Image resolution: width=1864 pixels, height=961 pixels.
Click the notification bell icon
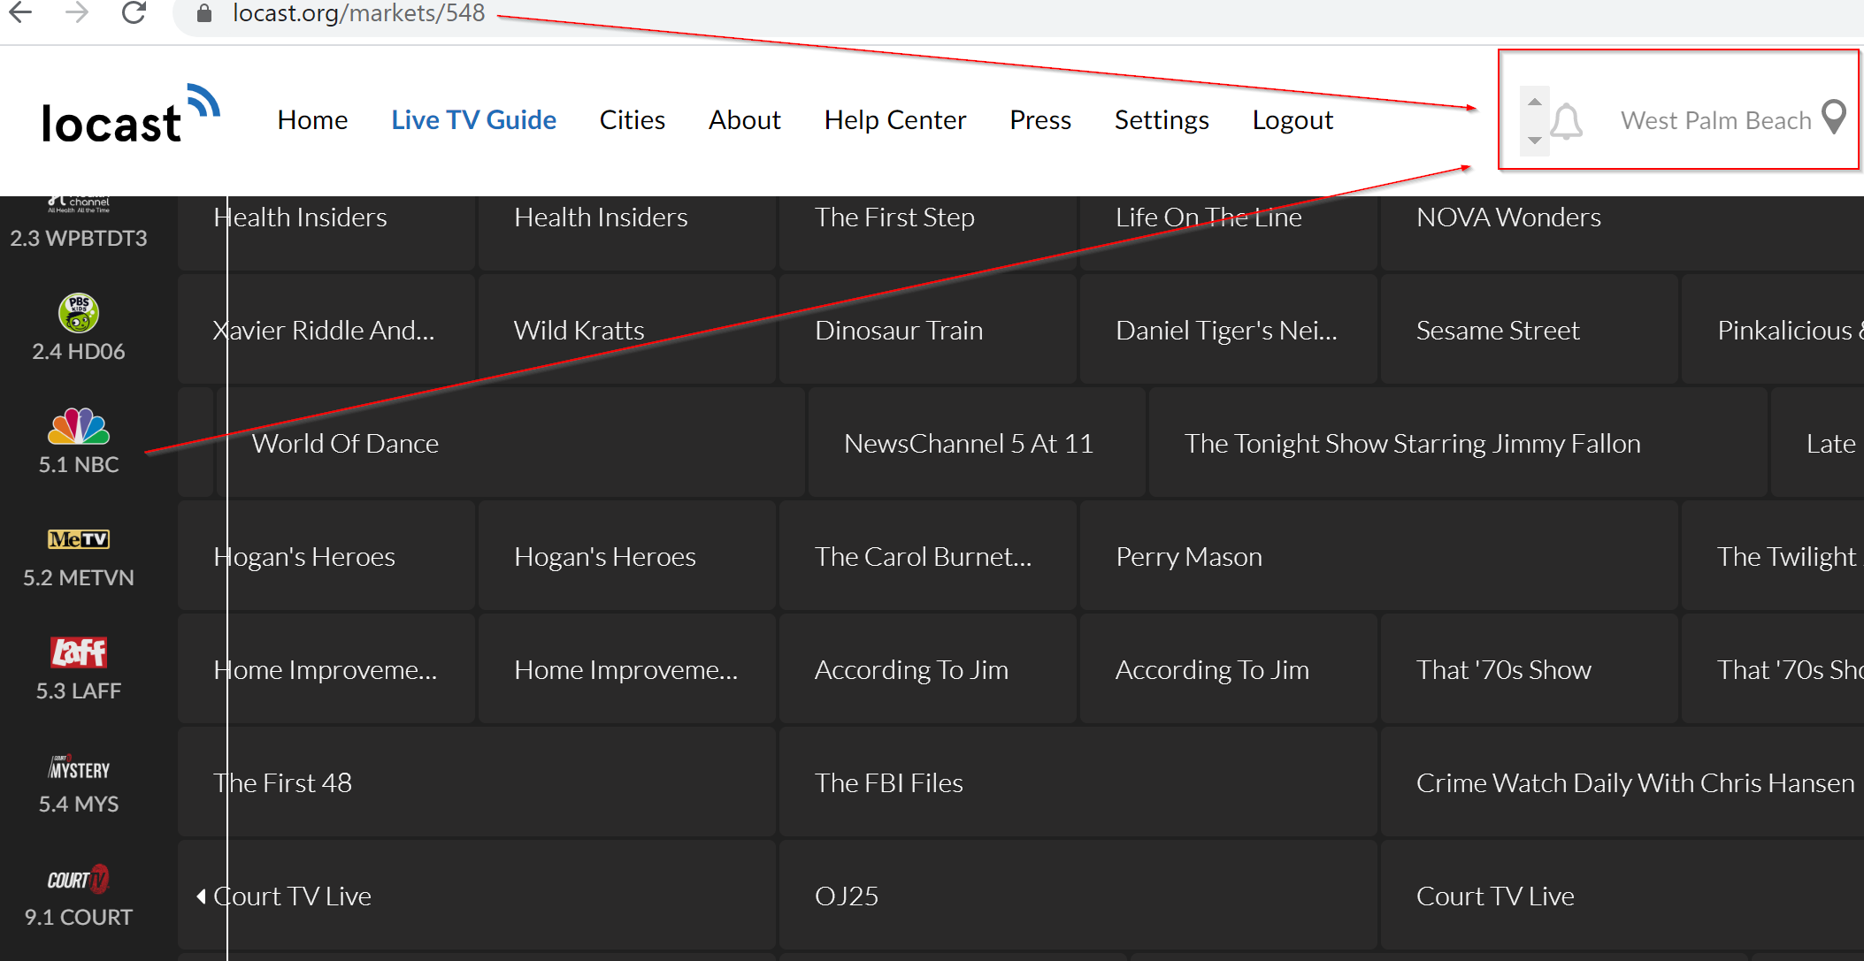coord(1567,121)
